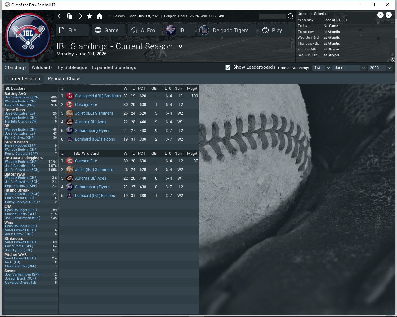
Task: Open ERA leader Ryan Bollinger (SPF) profile
Action: click(x=21, y=210)
